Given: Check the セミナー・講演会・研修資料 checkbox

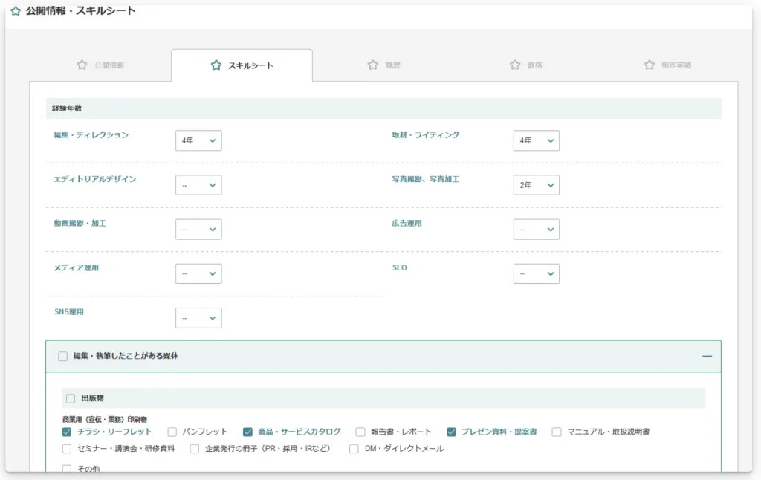Looking at the screenshot, I should (x=67, y=449).
